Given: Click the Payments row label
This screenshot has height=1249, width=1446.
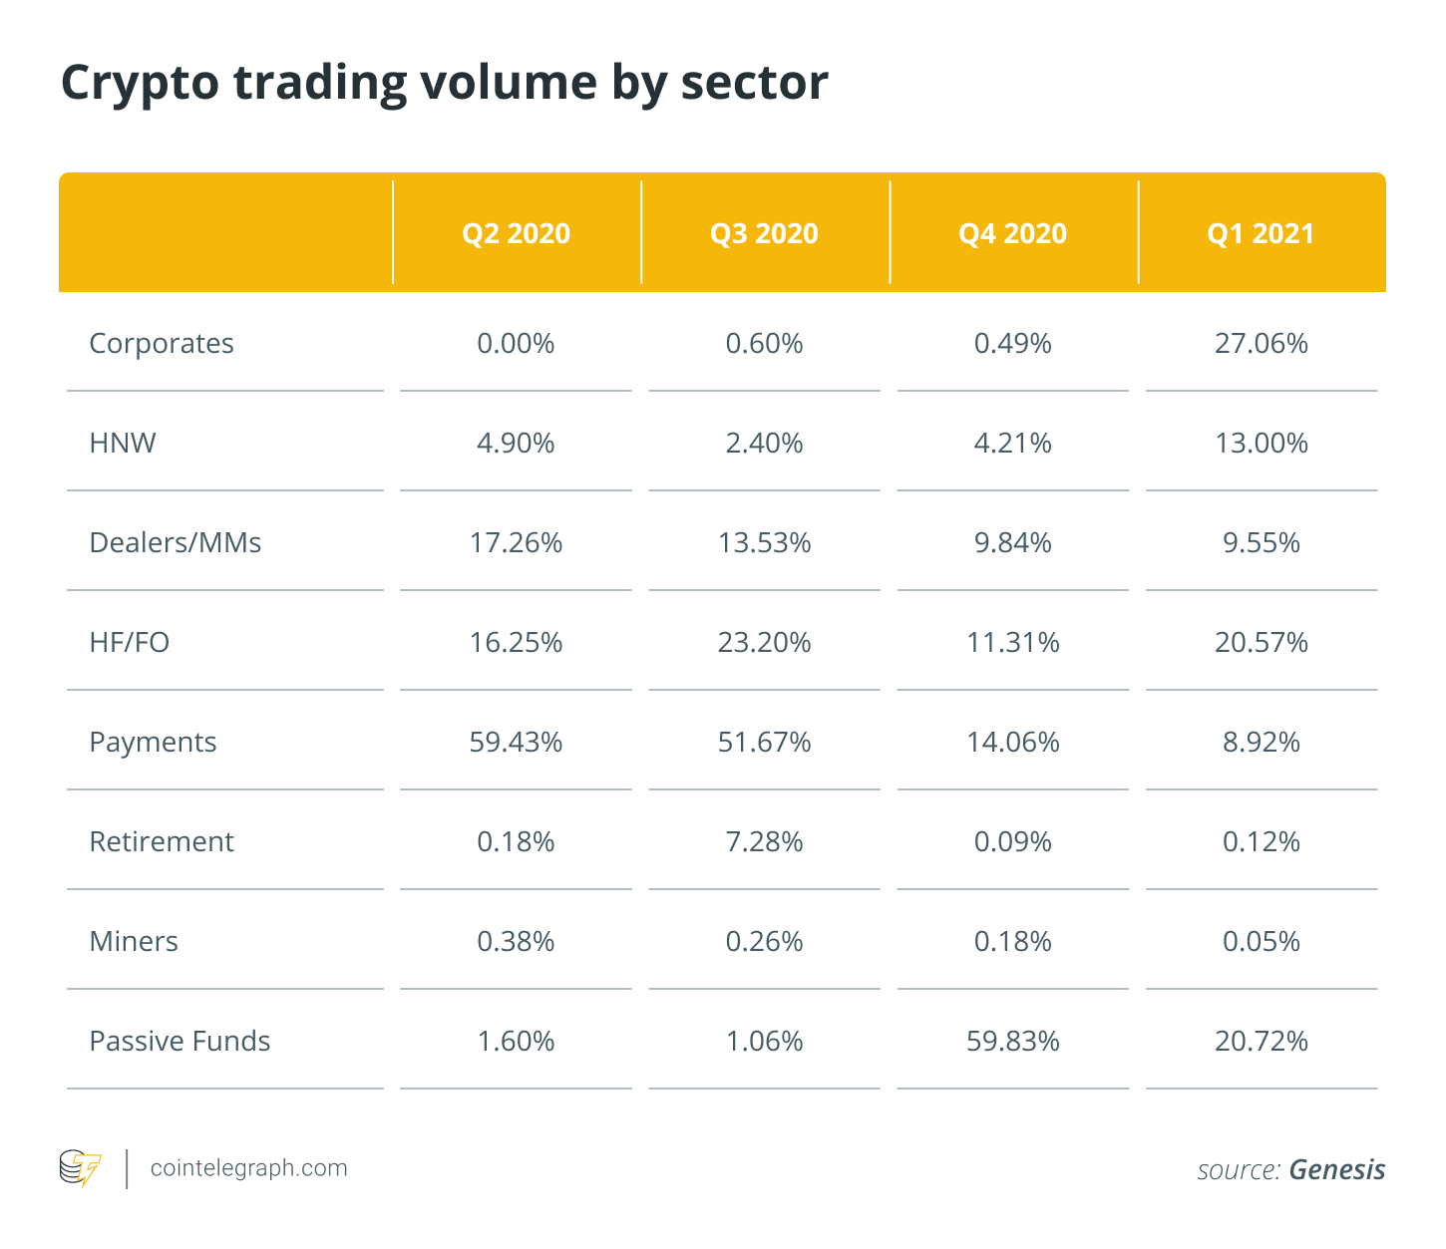Looking at the screenshot, I should pyautogui.click(x=153, y=743).
